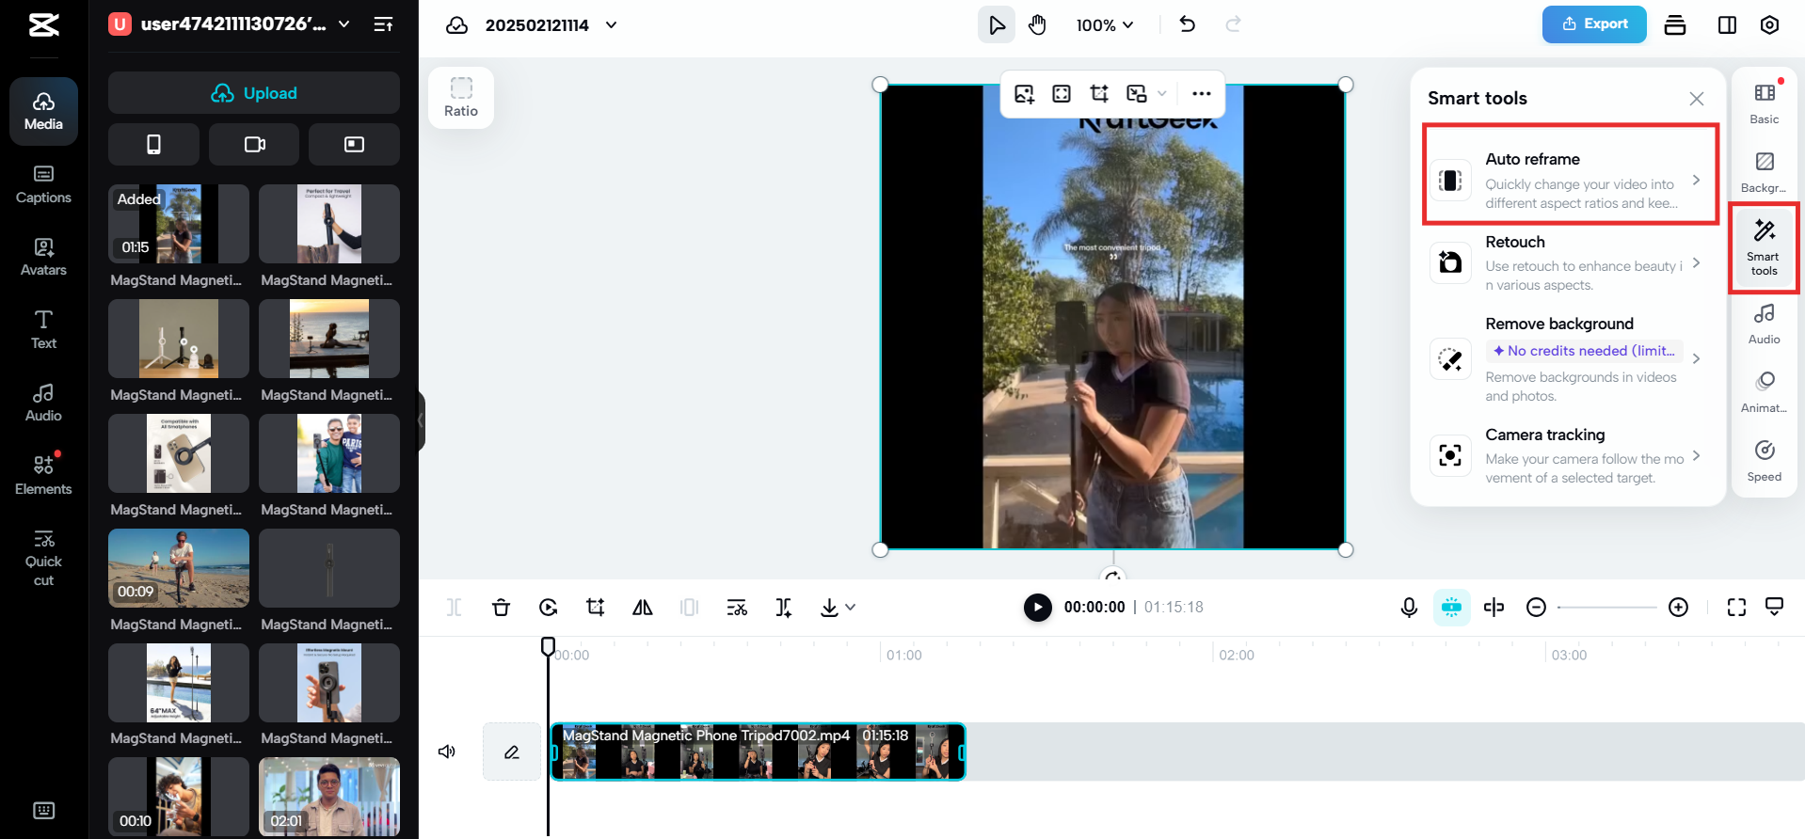Mute the timeline track audio
Image resolution: width=1805 pixels, height=839 pixels.
pos(447,752)
